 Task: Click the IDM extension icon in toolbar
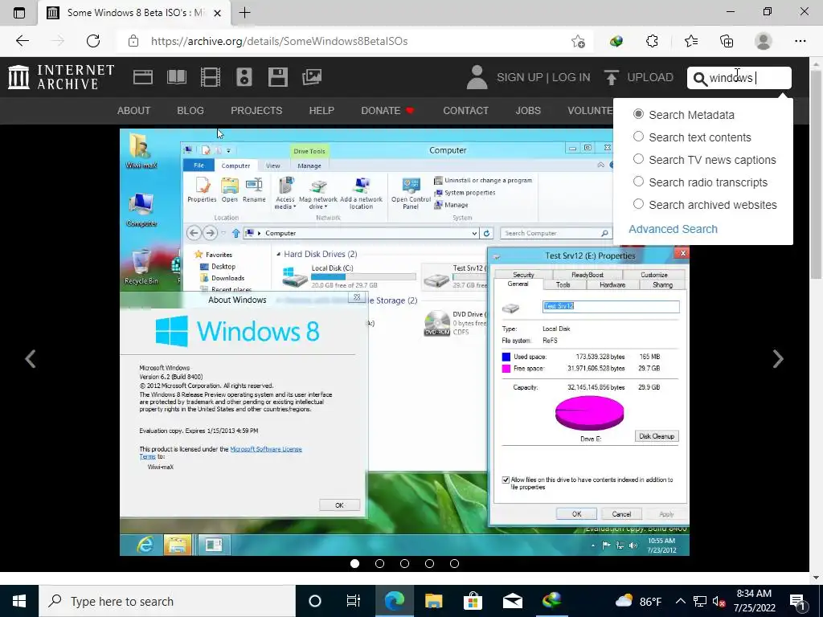click(x=616, y=41)
